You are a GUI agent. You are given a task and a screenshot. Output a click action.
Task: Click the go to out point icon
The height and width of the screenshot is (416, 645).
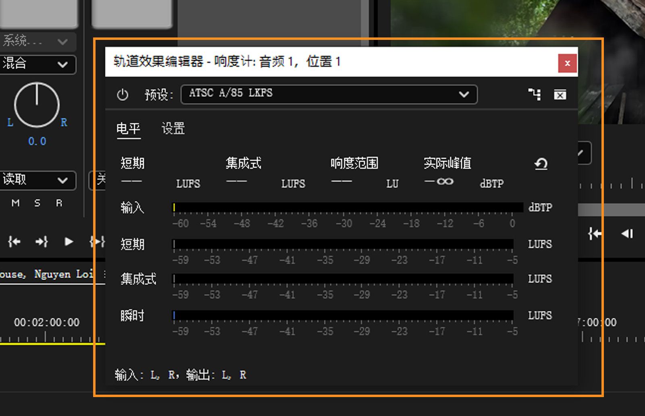point(42,241)
